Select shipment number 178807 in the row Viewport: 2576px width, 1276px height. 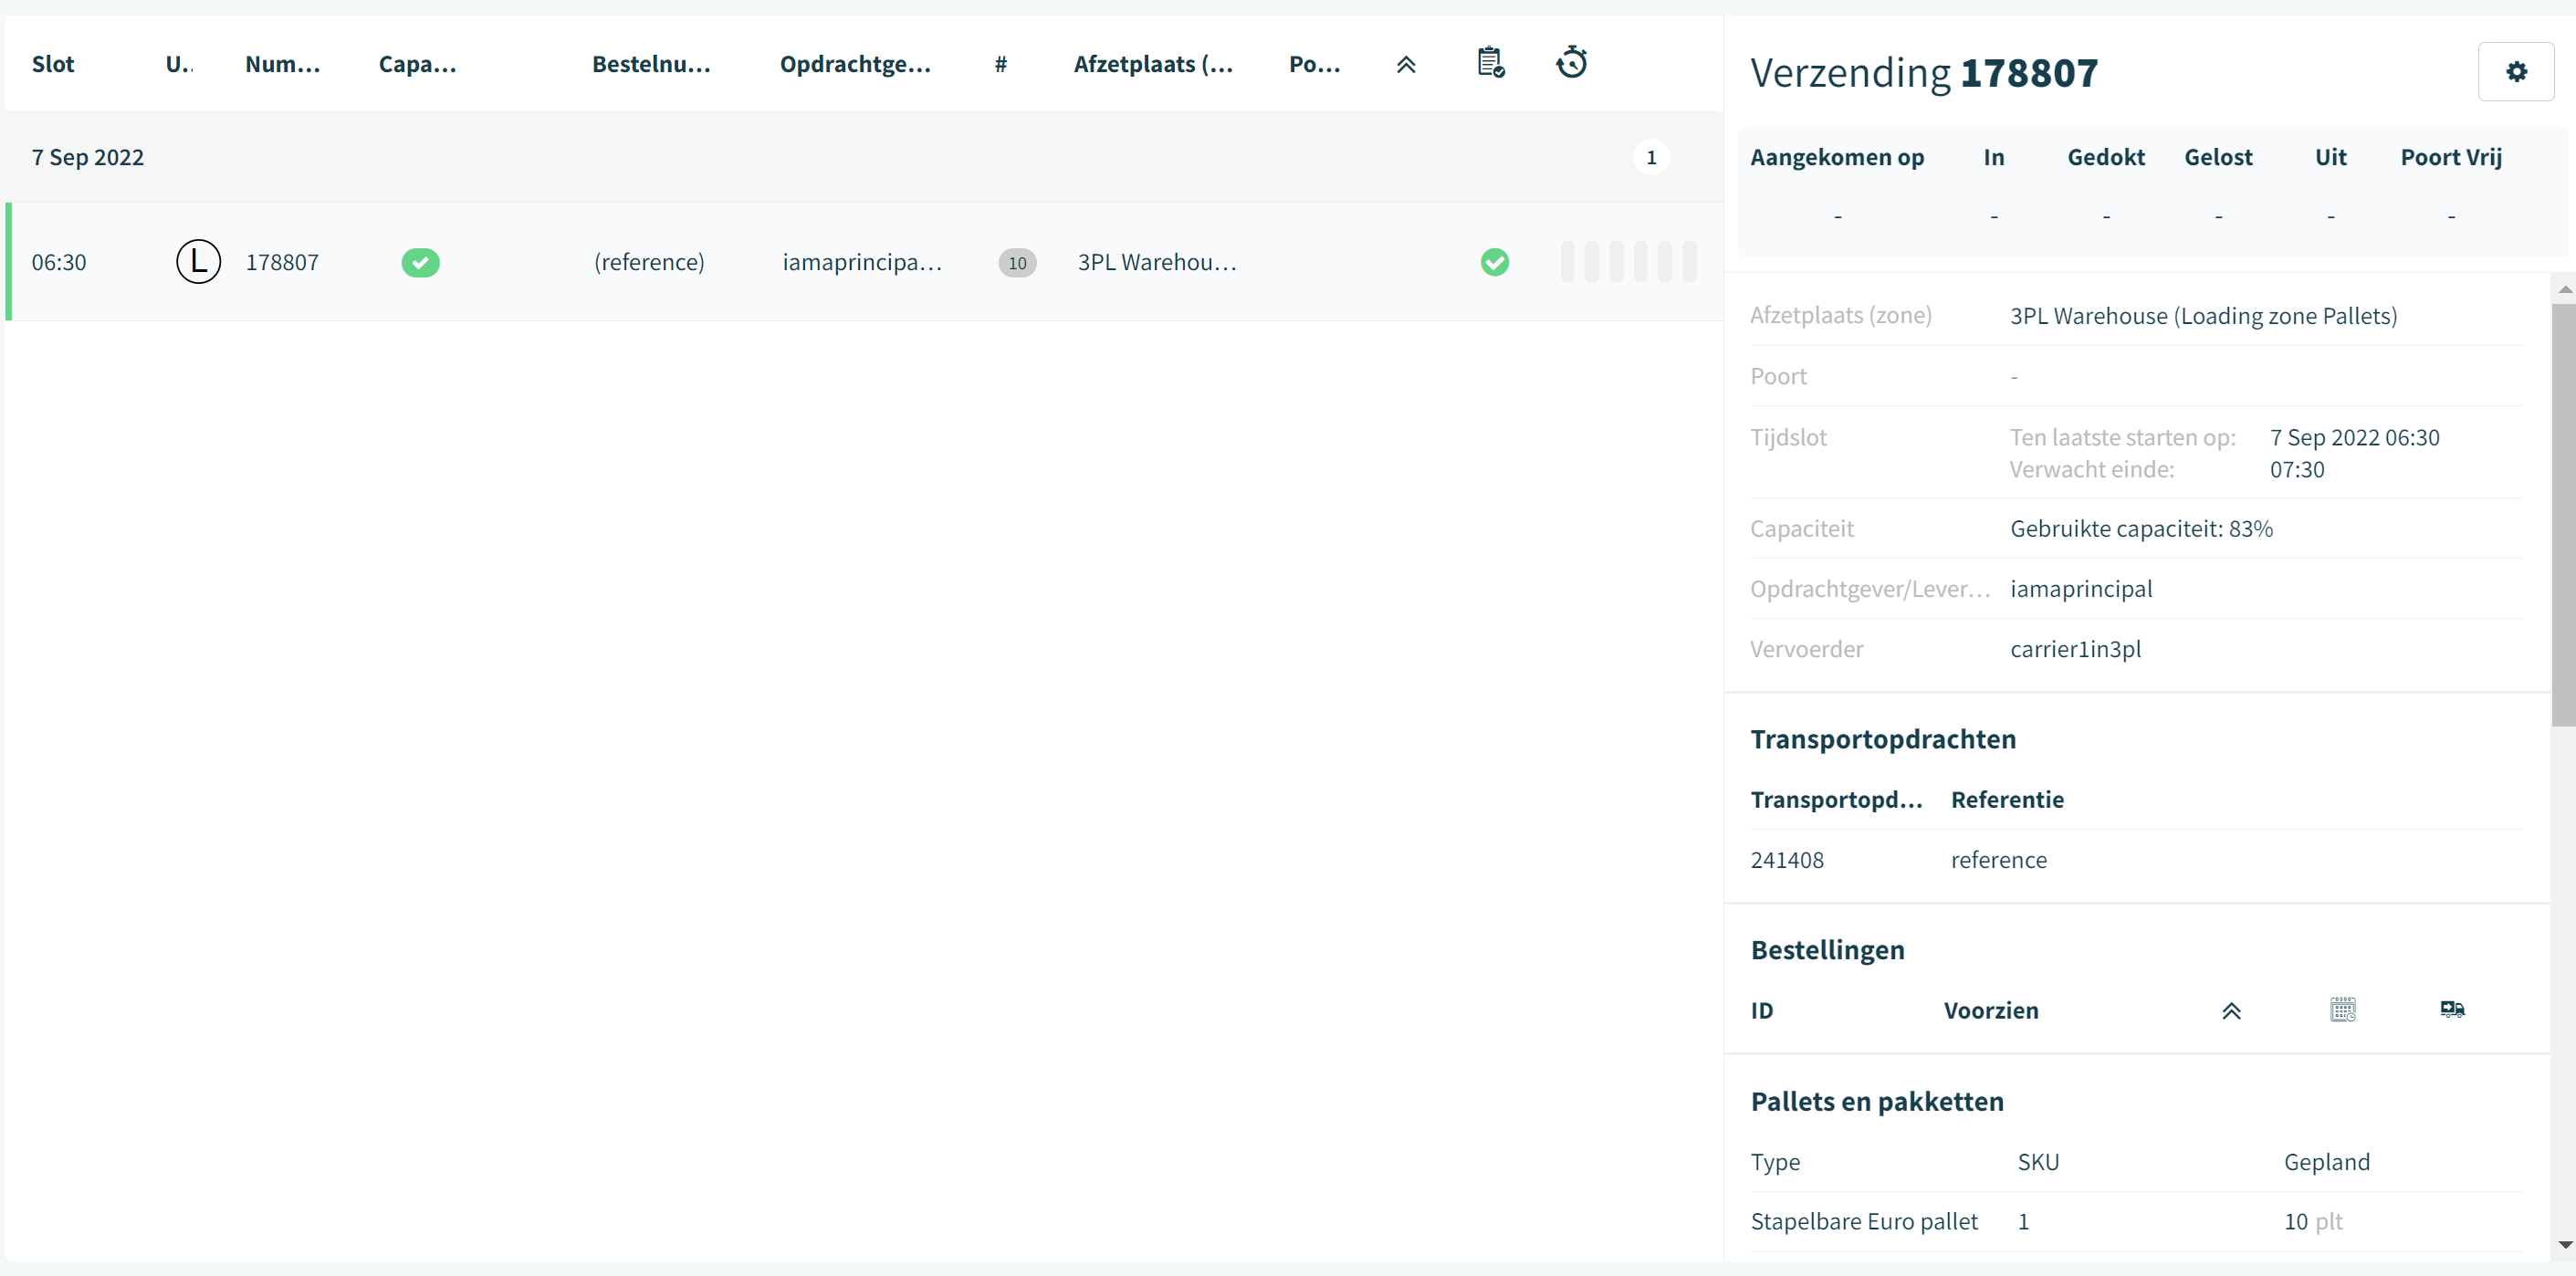282,262
